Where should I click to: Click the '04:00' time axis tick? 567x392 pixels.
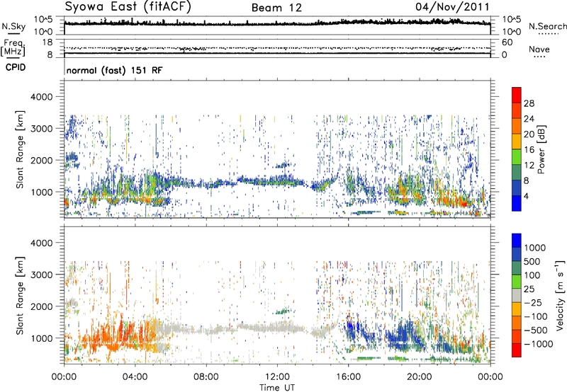[x=135, y=377]
